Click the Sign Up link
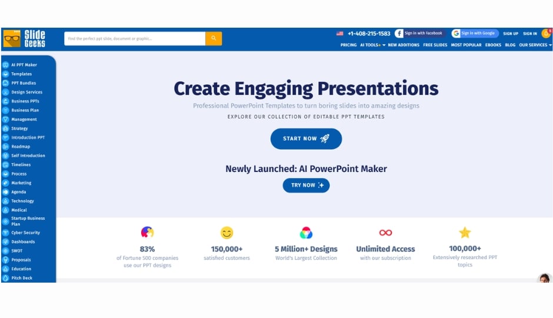This screenshot has width=553, height=318. point(510,34)
